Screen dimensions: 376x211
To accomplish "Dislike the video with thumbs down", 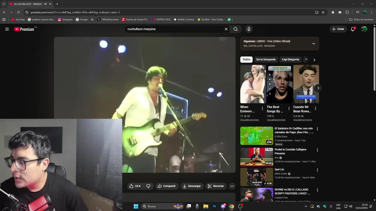I will [x=148, y=186].
